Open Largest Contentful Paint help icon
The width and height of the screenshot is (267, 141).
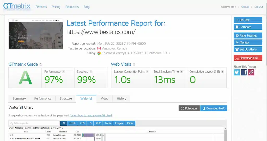tap(147, 72)
